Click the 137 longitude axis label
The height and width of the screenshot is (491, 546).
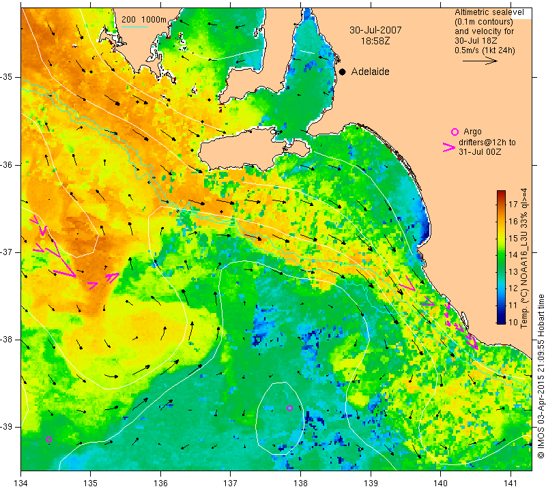pyautogui.click(x=230, y=483)
